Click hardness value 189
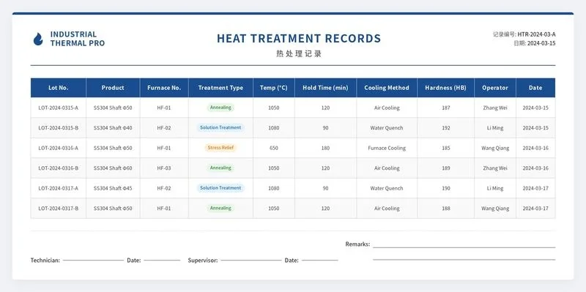 click(446, 168)
